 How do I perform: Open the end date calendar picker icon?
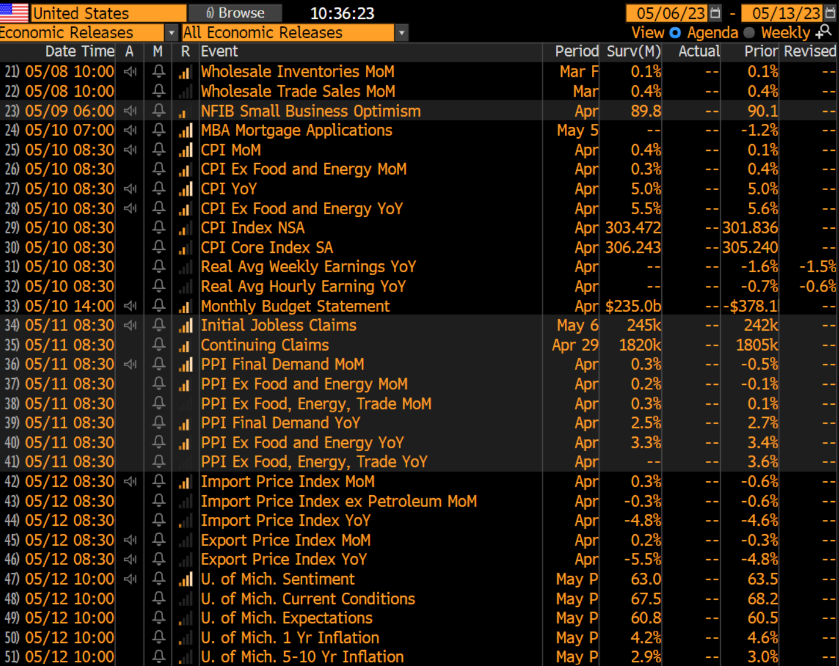pos(830,13)
